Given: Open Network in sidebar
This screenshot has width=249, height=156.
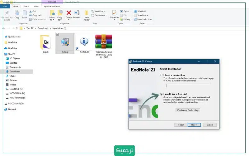Looking at the screenshot, I should point(10,110).
